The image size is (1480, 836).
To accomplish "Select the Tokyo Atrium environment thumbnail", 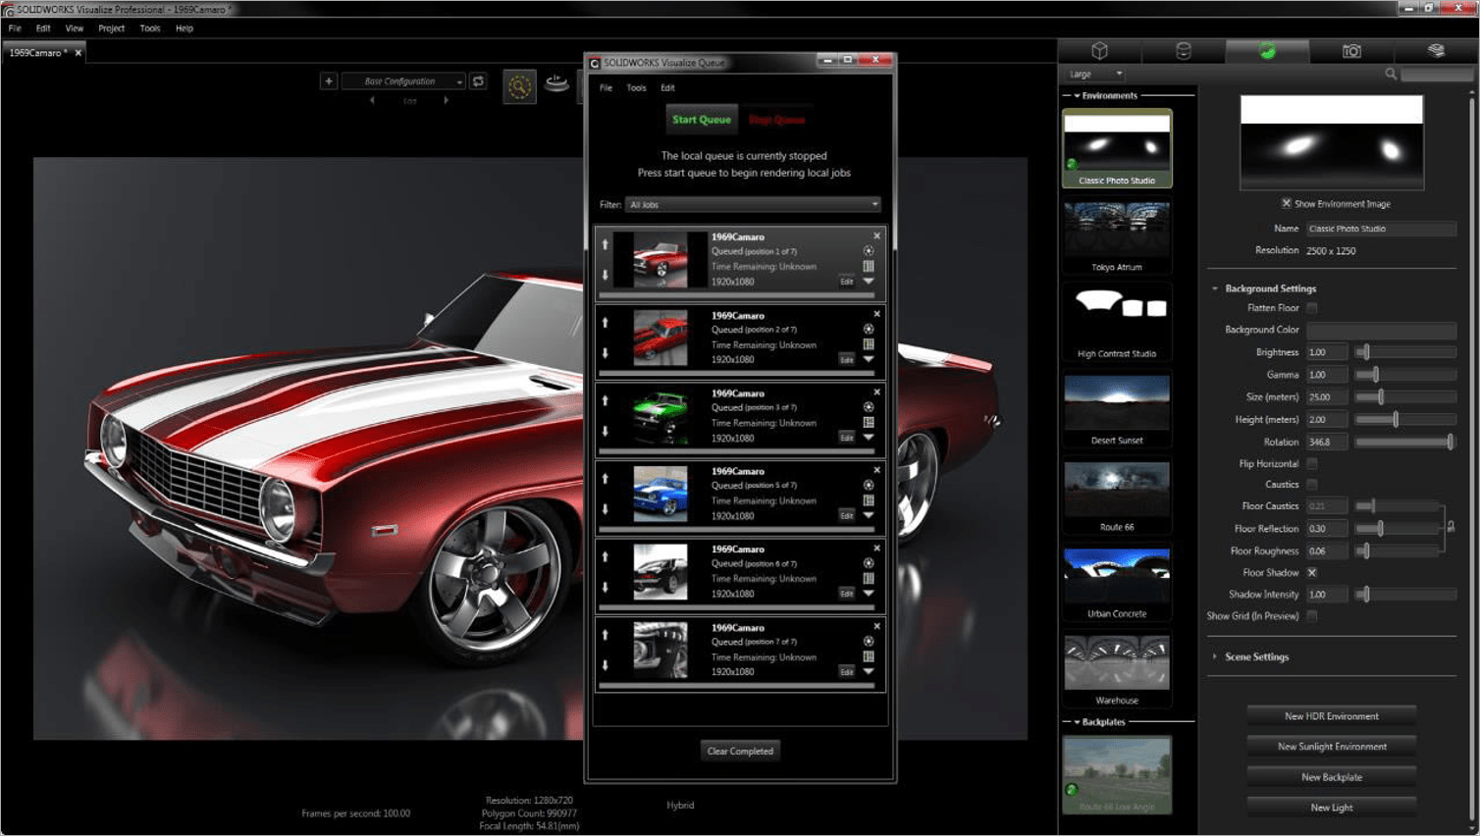I will [x=1117, y=235].
